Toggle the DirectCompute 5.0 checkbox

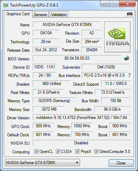click(x=96, y=151)
